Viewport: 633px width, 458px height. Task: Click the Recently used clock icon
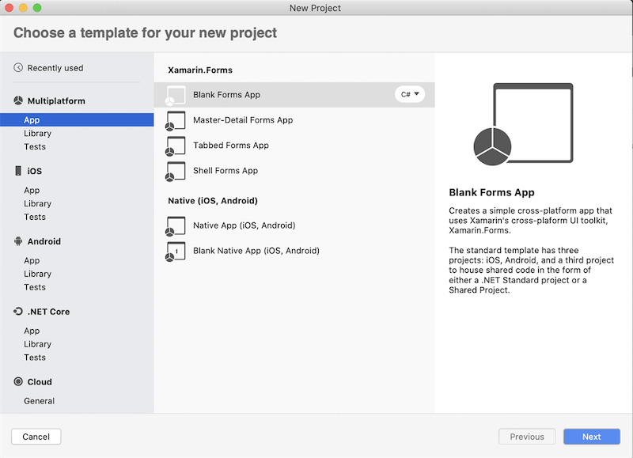[18, 67]
